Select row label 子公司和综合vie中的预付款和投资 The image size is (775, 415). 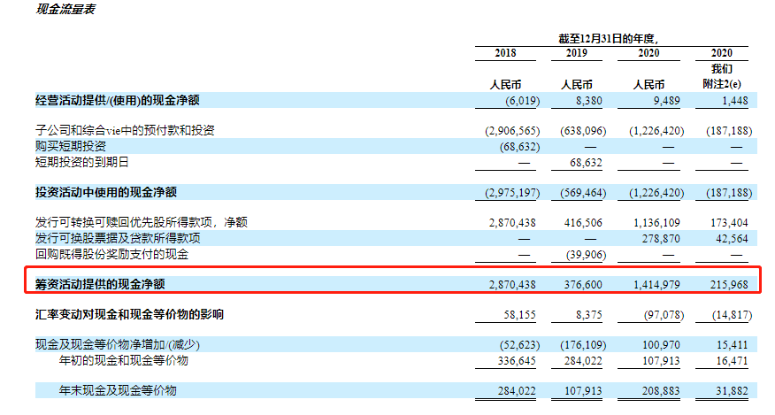click(x=125, y=130)
